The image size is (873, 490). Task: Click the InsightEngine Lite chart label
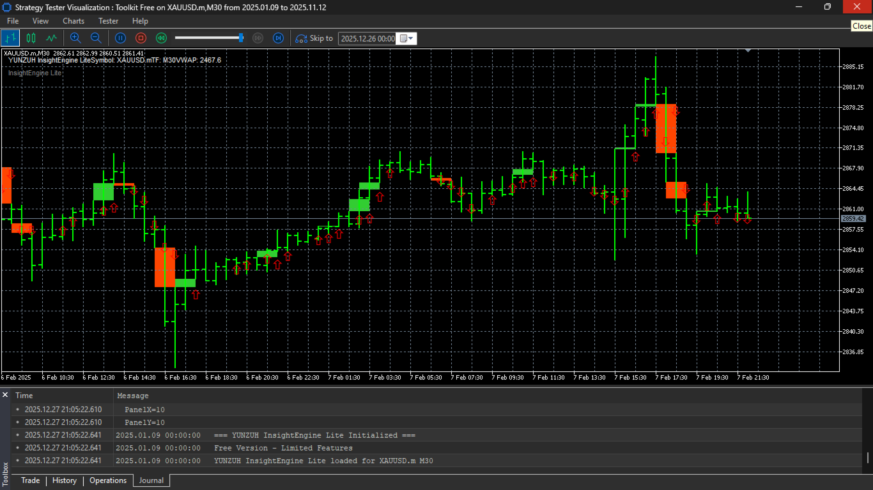[35, 73]
